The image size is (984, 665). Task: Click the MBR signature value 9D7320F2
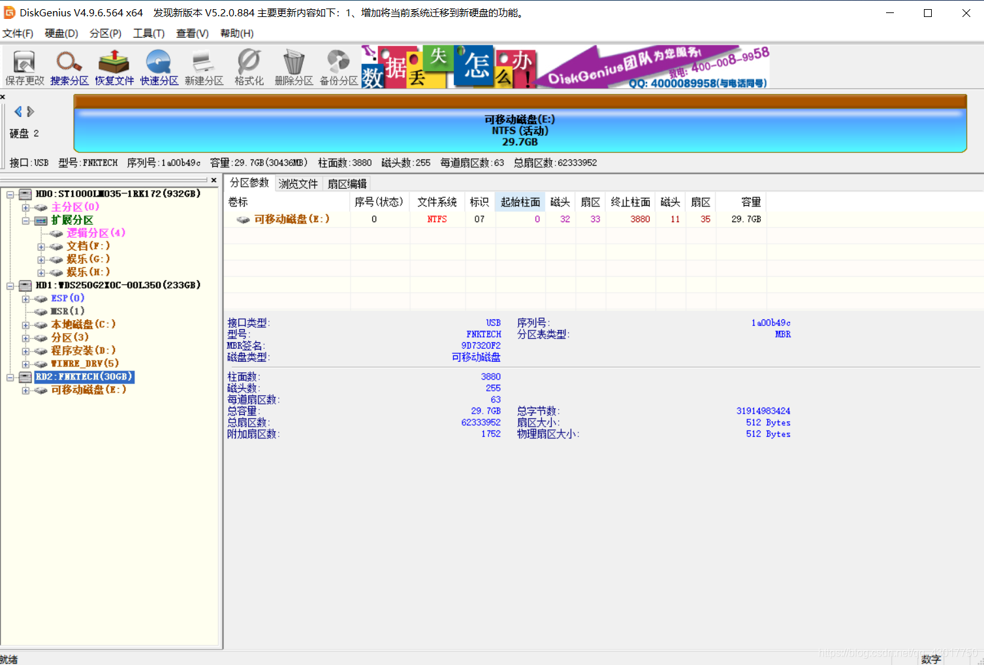click(x=481, y=346)
